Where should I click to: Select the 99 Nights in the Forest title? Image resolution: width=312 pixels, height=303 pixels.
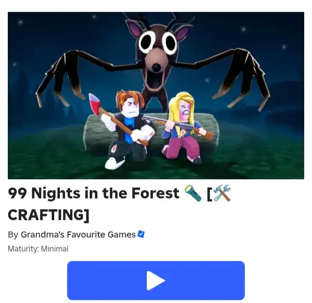coord(94,193)
